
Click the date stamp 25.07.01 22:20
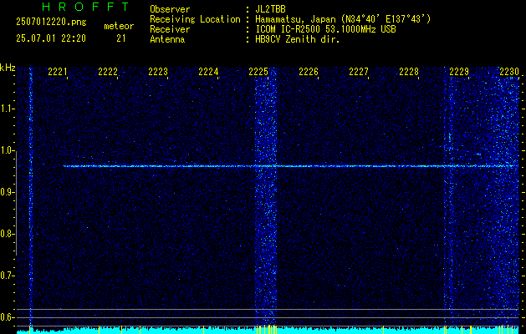coord(51,38)
